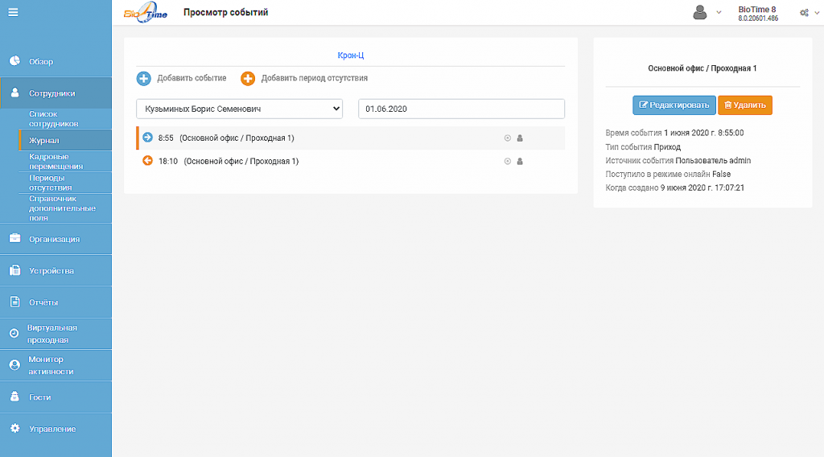Open the hamburger menu icon
Viewport: 824px width, 457px height.
point(13,12)
